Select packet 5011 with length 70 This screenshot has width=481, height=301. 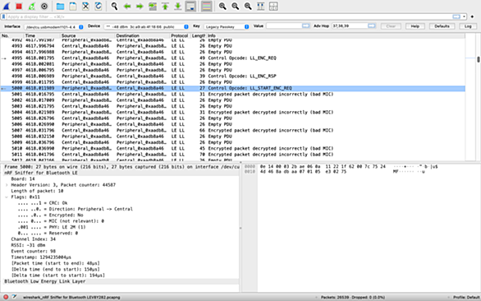(233, 155)
